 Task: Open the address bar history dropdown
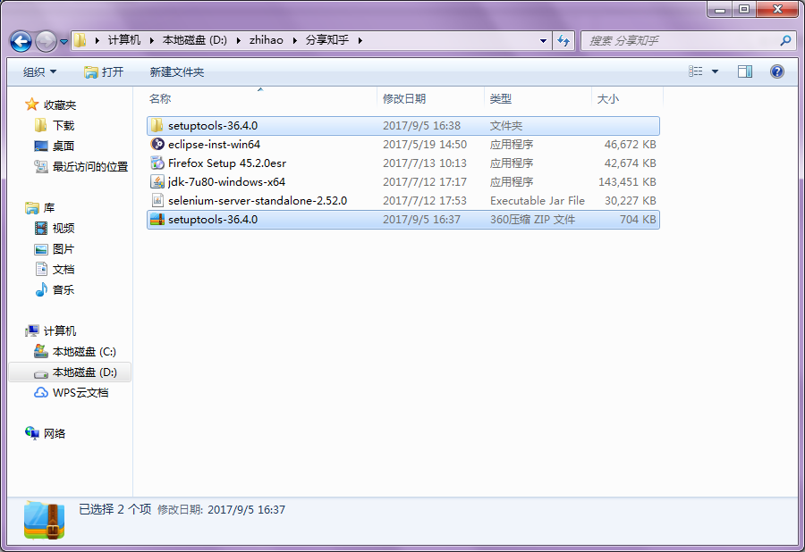coord(543,41)
